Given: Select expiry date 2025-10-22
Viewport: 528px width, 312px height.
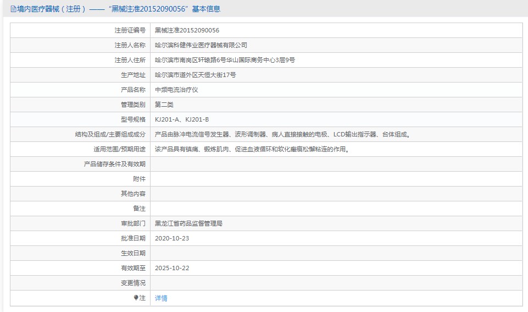Looking at the screenshot, I should (172, 268).
